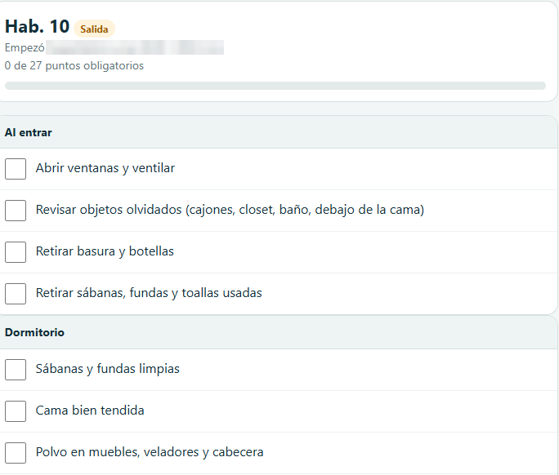Click the 'Hab. 10' room title
The width and height of the screenshot is (559, 475).
[x=37, y=27]
